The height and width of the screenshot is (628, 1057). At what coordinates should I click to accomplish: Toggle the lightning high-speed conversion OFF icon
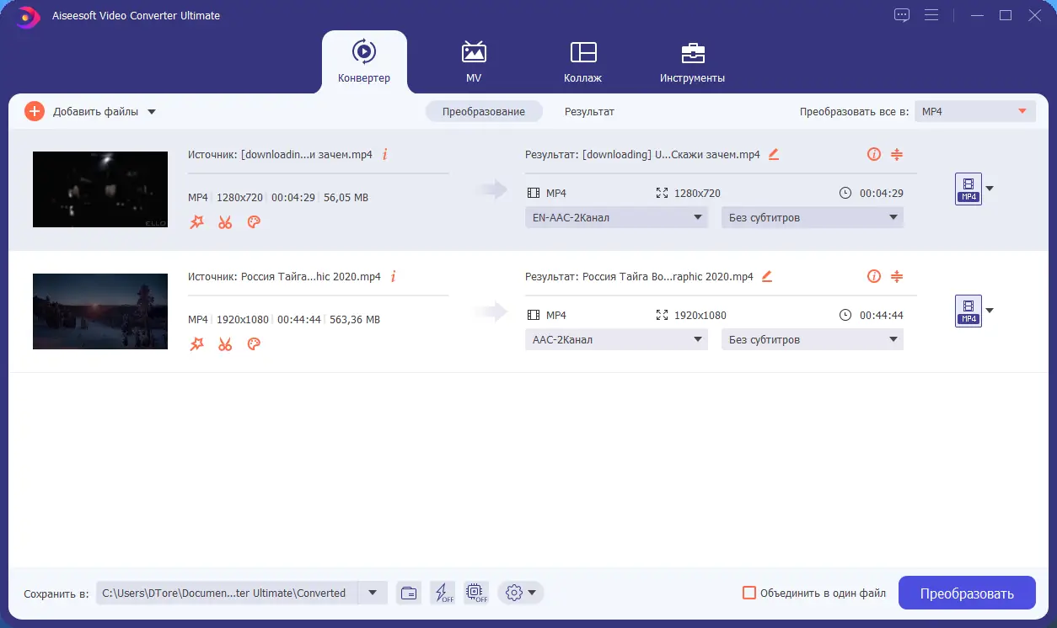443,593
